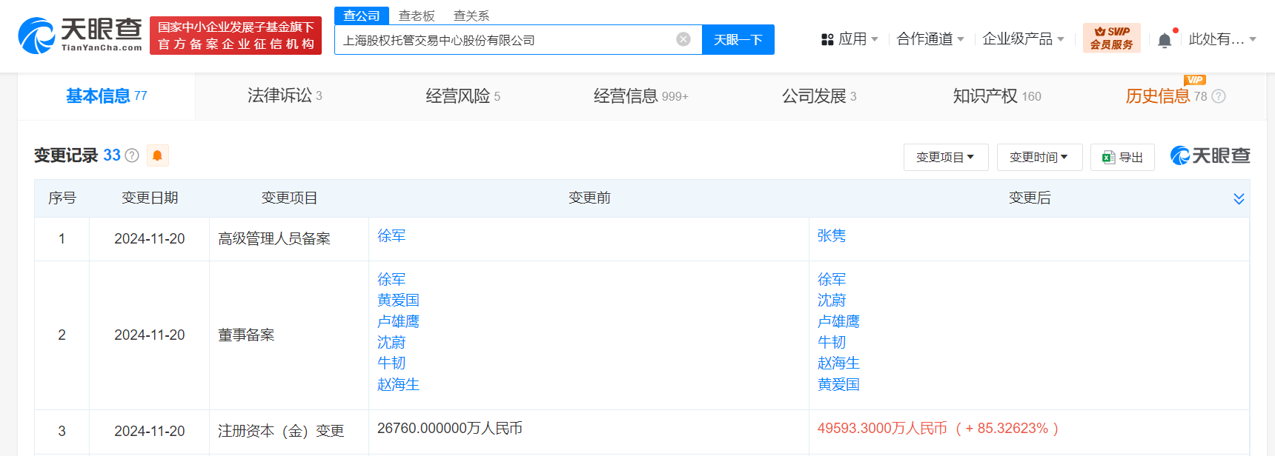Open the user account dropdown 此处有…

tap(1222, 39)
